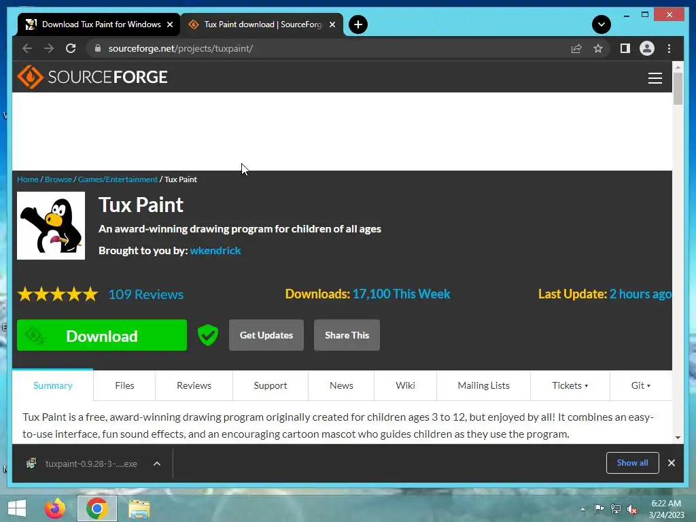Click Share This button

pyautogui.click(x=347, y=335)
